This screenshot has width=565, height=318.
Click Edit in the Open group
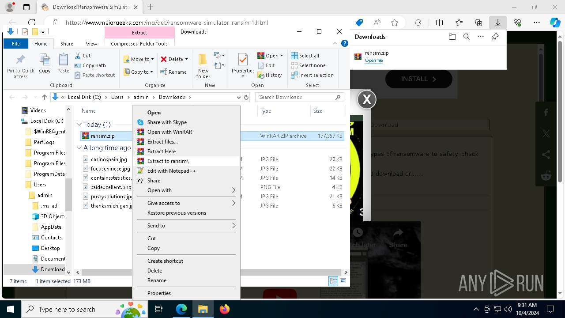click(x=266, y=65)
